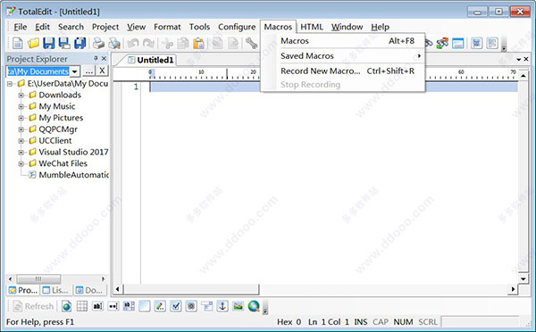Switch to the Pro... bottom panel tab
This screenshot has width=536, height=332.
pyautogui.click(x=23, y=290)
